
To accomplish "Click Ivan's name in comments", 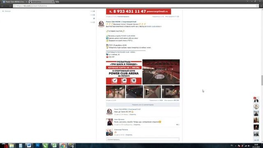I will pos(119,120).
